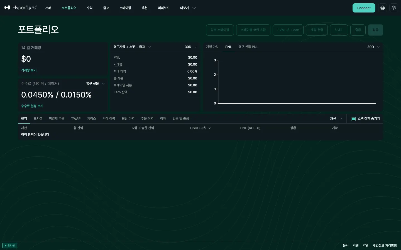Expand the 더보기 menu chevron
Viewport: 401px width, 250px height.
(x=194, y=8)
